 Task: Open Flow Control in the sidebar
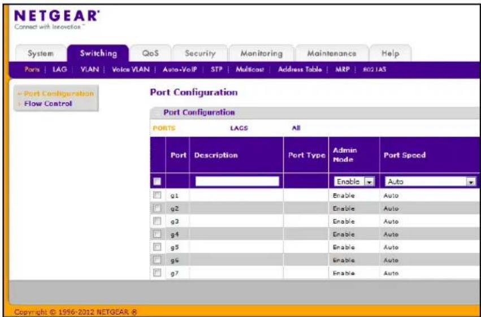(48, 103)
